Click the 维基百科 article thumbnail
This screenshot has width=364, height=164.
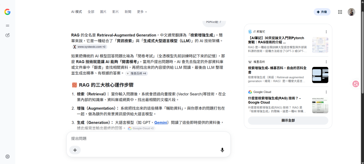tap(320, 75)
